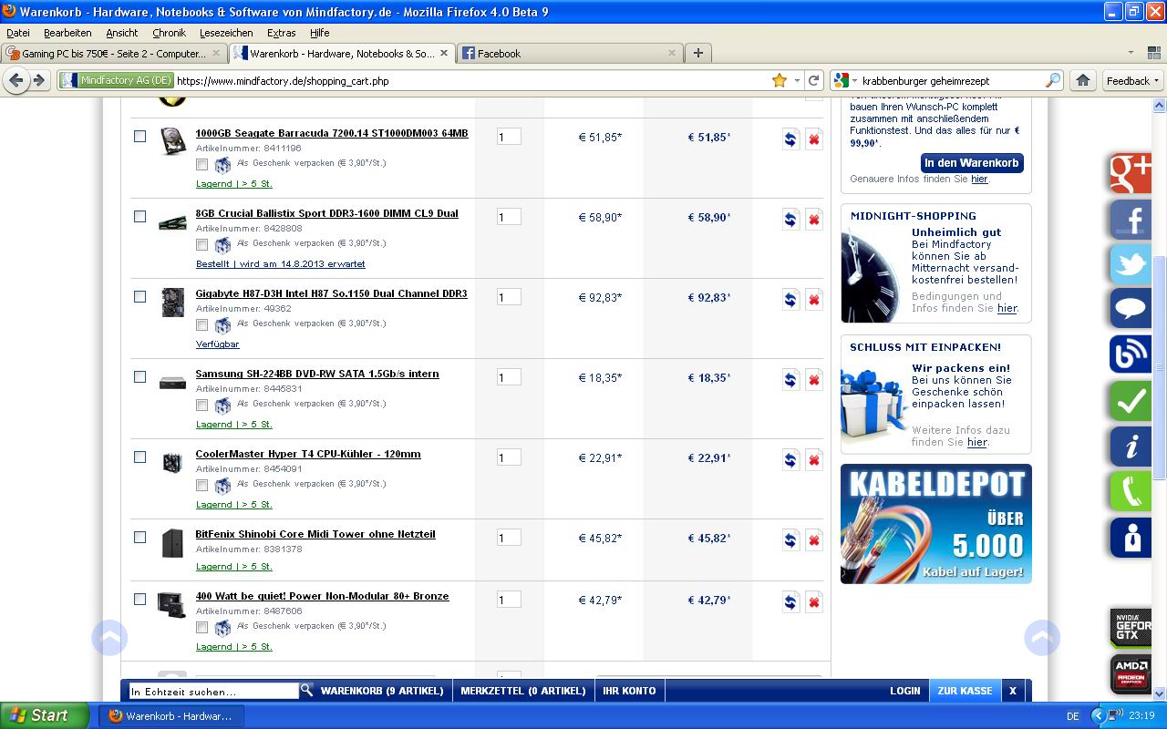Update icon for Gigabyte H87-D3H row

tap(790, 300)
